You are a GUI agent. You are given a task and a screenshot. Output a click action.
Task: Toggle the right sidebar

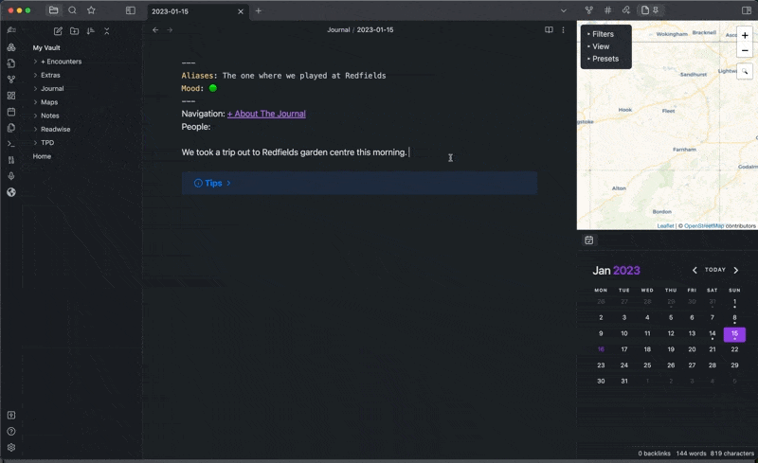tap(746, 10)
